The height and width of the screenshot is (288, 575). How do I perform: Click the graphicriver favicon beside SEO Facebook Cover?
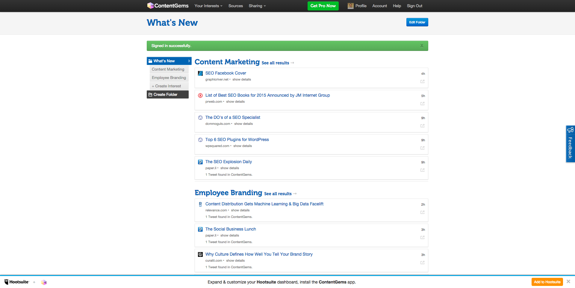coord(200,73)
